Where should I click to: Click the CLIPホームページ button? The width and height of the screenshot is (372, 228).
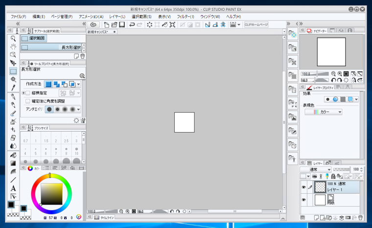(x=256, y=24)
